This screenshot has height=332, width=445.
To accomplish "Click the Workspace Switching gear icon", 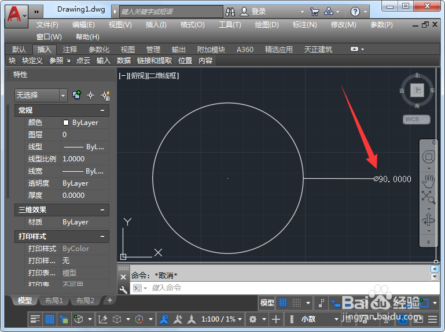I will (252, 319).
